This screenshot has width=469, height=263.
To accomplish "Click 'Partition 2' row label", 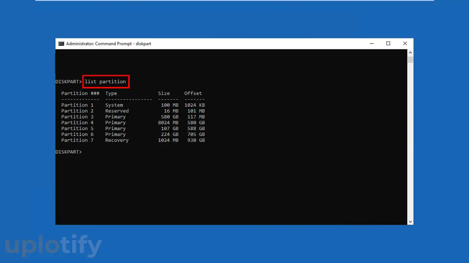I will (x=77, y=111).
